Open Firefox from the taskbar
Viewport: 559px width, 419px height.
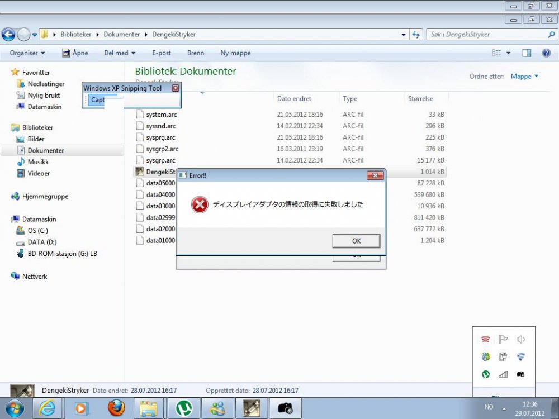click(116, 408)
